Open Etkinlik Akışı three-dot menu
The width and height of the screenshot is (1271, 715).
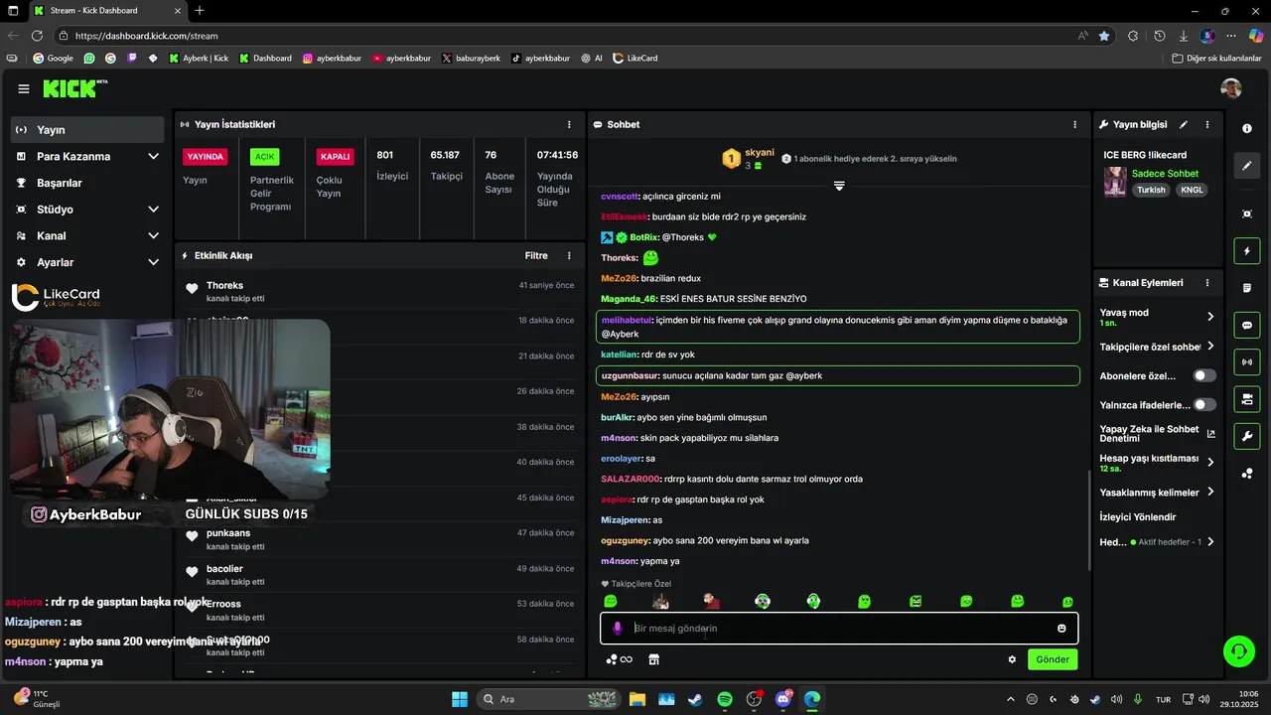click(x=569, y=256)
